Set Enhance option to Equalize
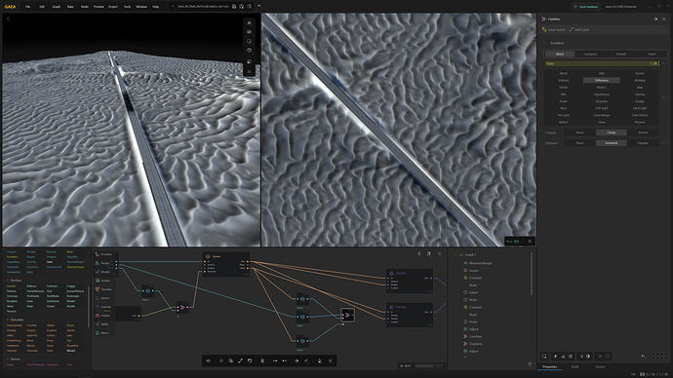 coord(643,142)
